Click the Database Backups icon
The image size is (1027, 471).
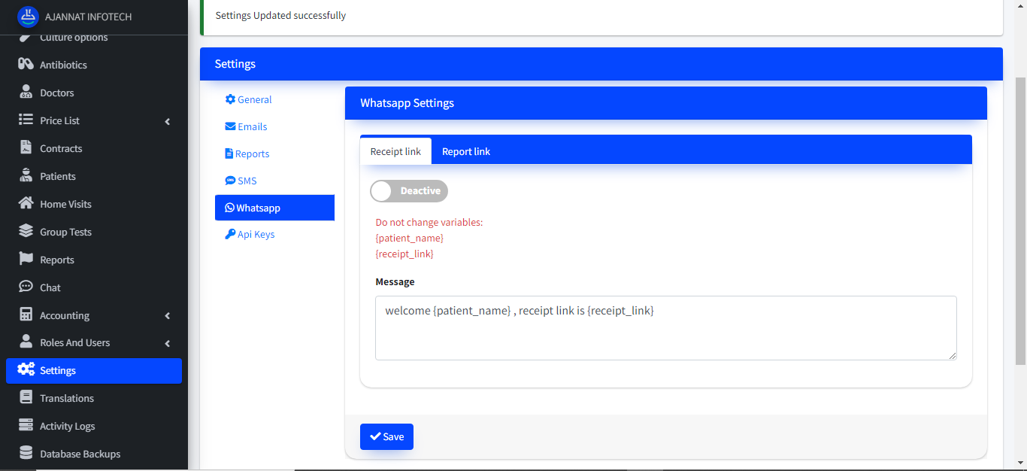pos(26,454)
